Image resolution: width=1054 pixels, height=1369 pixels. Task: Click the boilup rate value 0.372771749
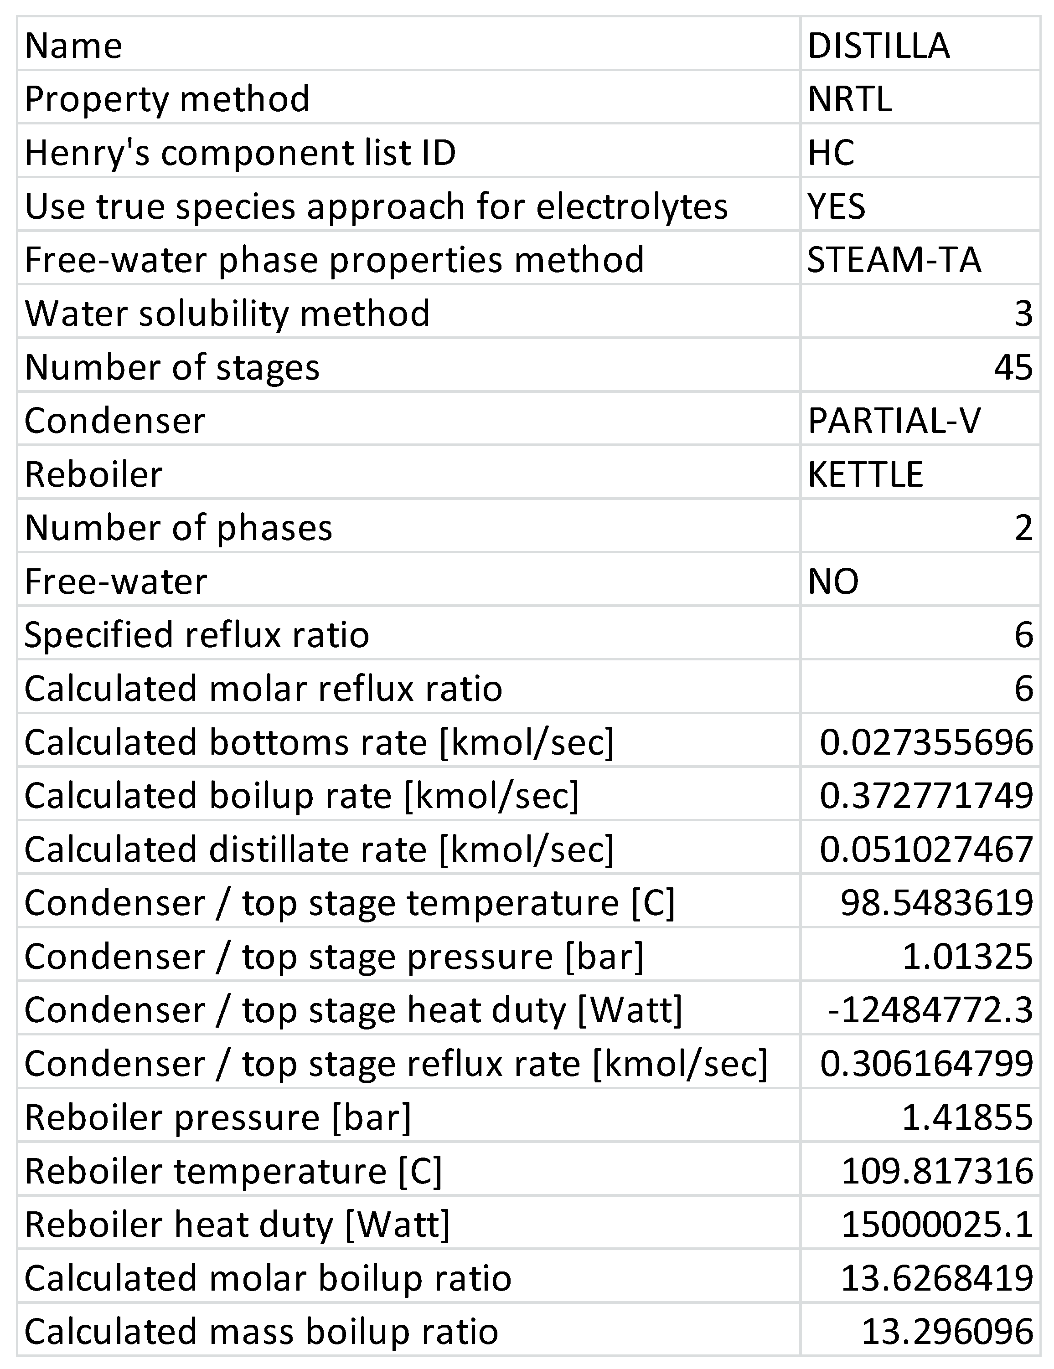click(926, 795)
